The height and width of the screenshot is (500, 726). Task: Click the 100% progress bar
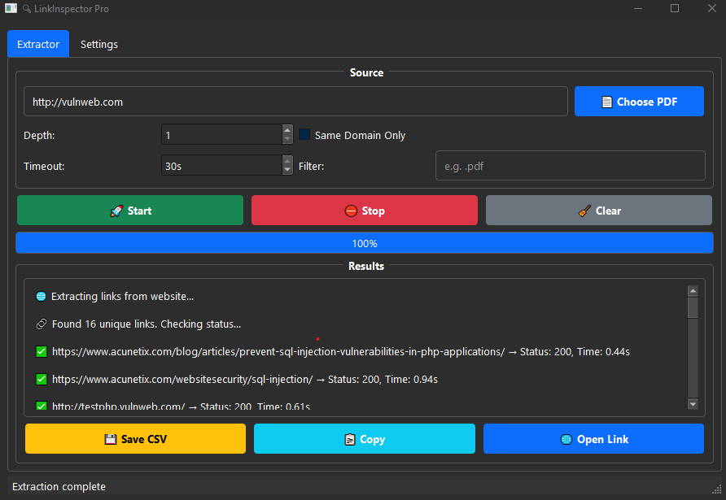click(x=365, y=243)
